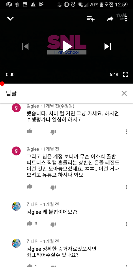Screen dimensions: 133x267
Task: Close the 답글 replies panel
Action: [124, 93]
